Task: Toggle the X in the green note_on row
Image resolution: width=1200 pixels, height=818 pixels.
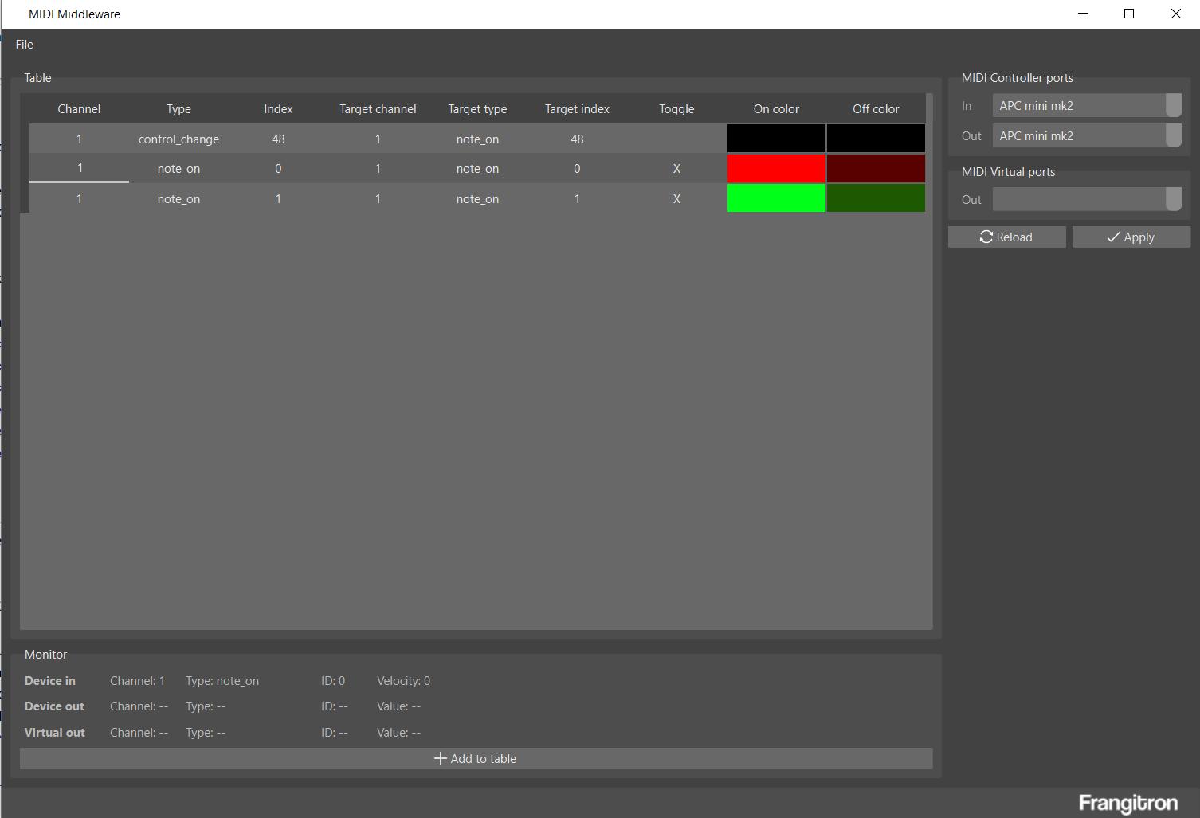Action: point(676,199)
